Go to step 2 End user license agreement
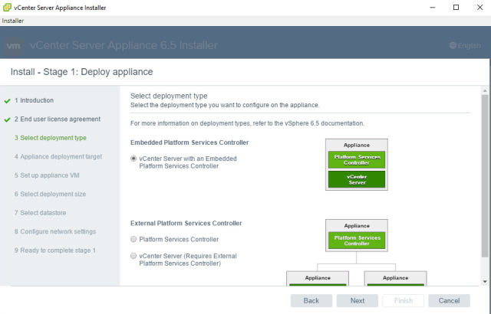Viewport: 491px width, 314px height. [x=58, y=119]
